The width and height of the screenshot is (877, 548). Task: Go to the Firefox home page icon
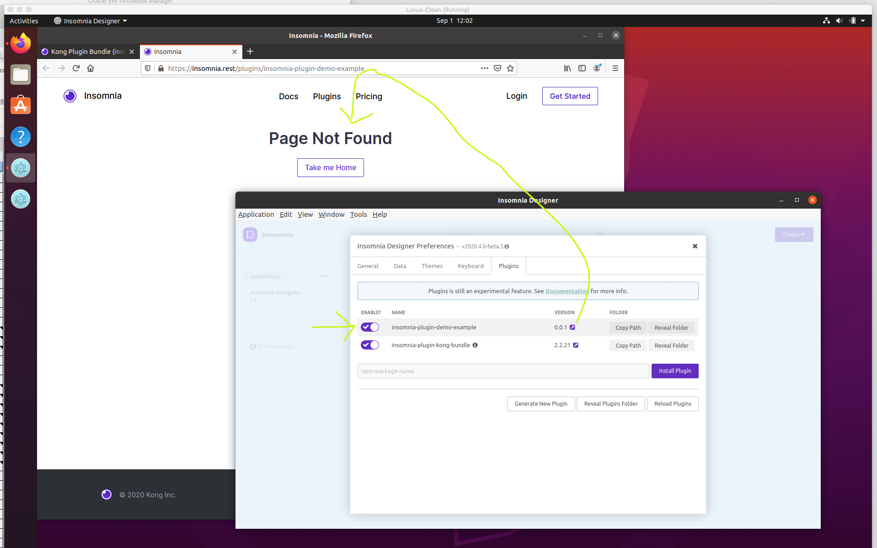click(91, 68)
